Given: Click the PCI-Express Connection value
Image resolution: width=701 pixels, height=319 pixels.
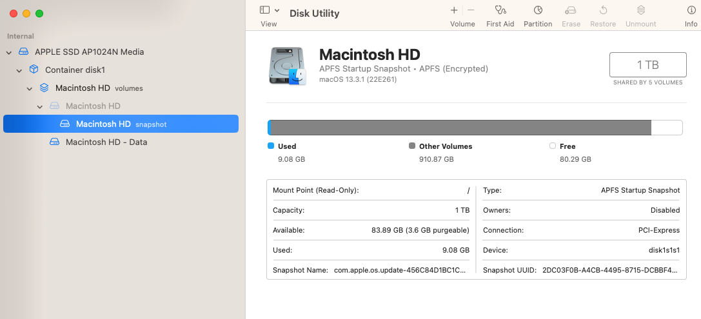Looking at the screenshot, I should tap(659, 230).
